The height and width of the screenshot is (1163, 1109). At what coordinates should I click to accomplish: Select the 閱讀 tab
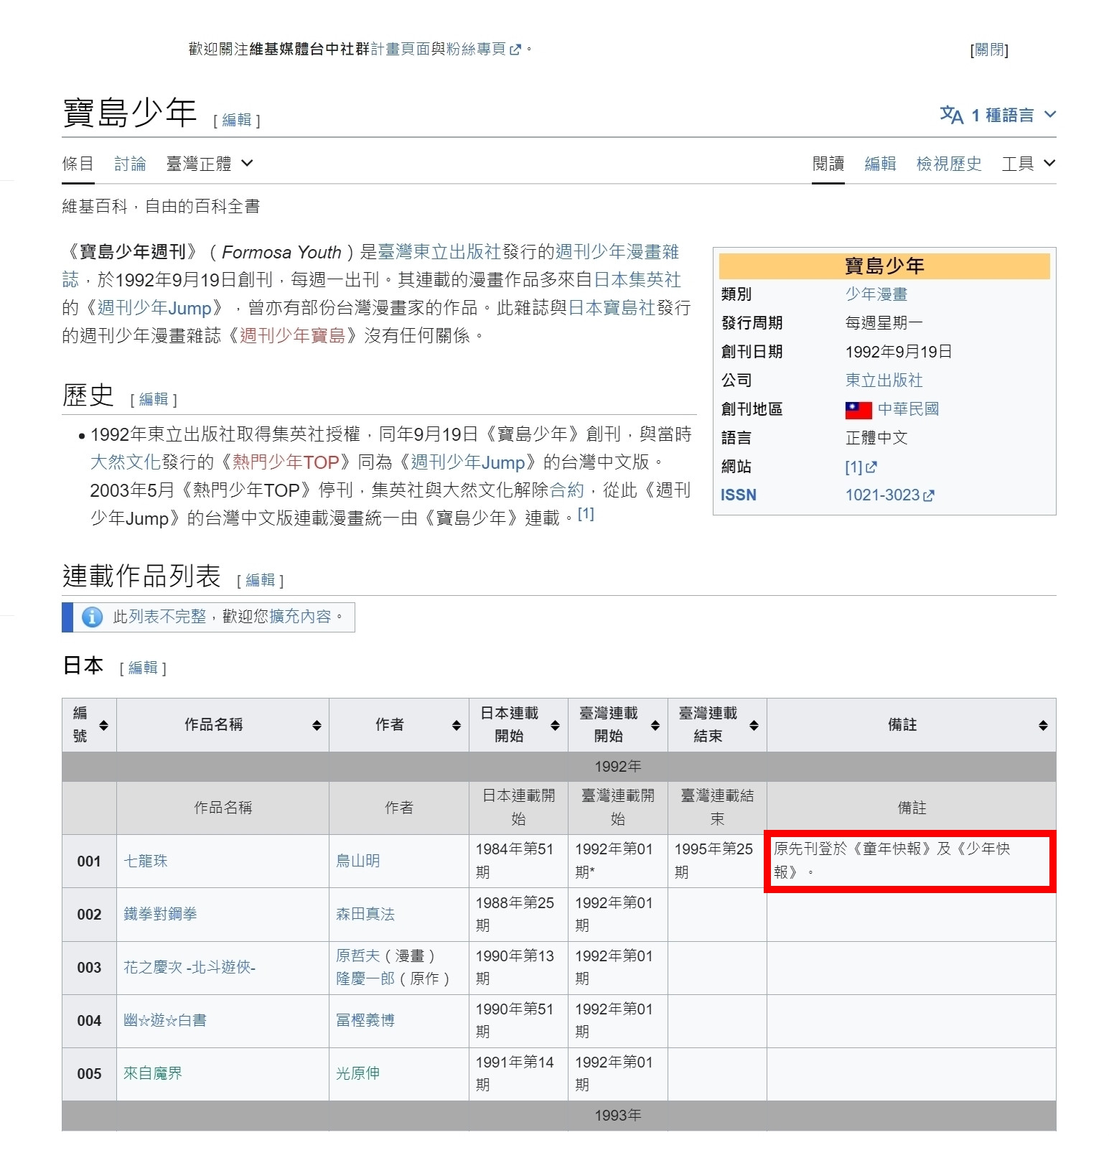828,164
